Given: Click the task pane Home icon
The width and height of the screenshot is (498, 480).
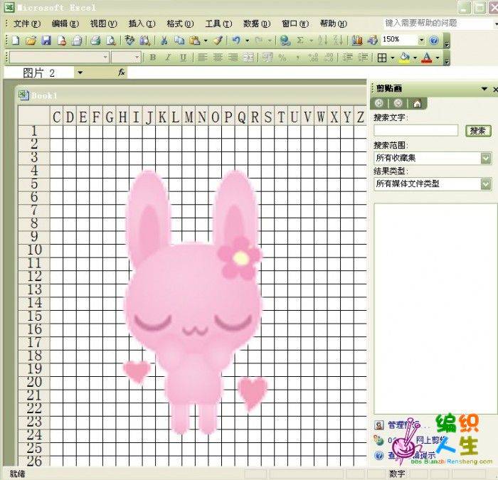Looking at the screenshot, I should tap(417, 104).
